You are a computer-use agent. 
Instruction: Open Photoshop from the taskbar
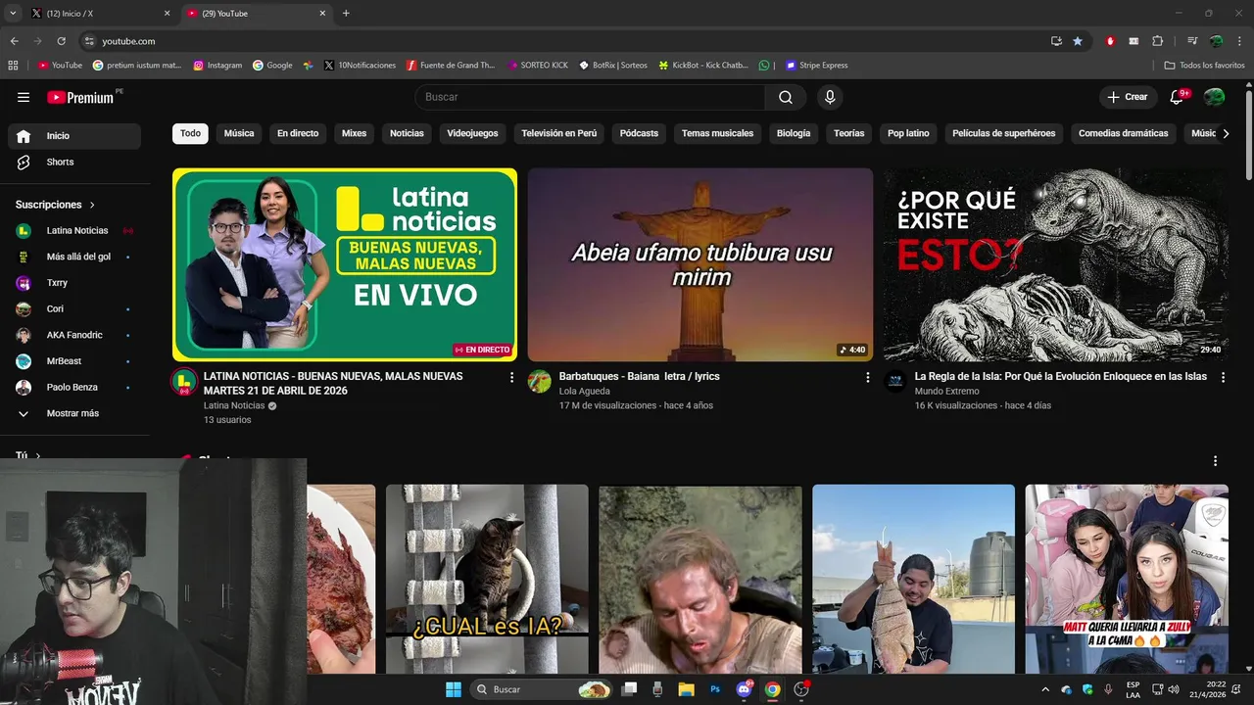click(x=715, y=689)
